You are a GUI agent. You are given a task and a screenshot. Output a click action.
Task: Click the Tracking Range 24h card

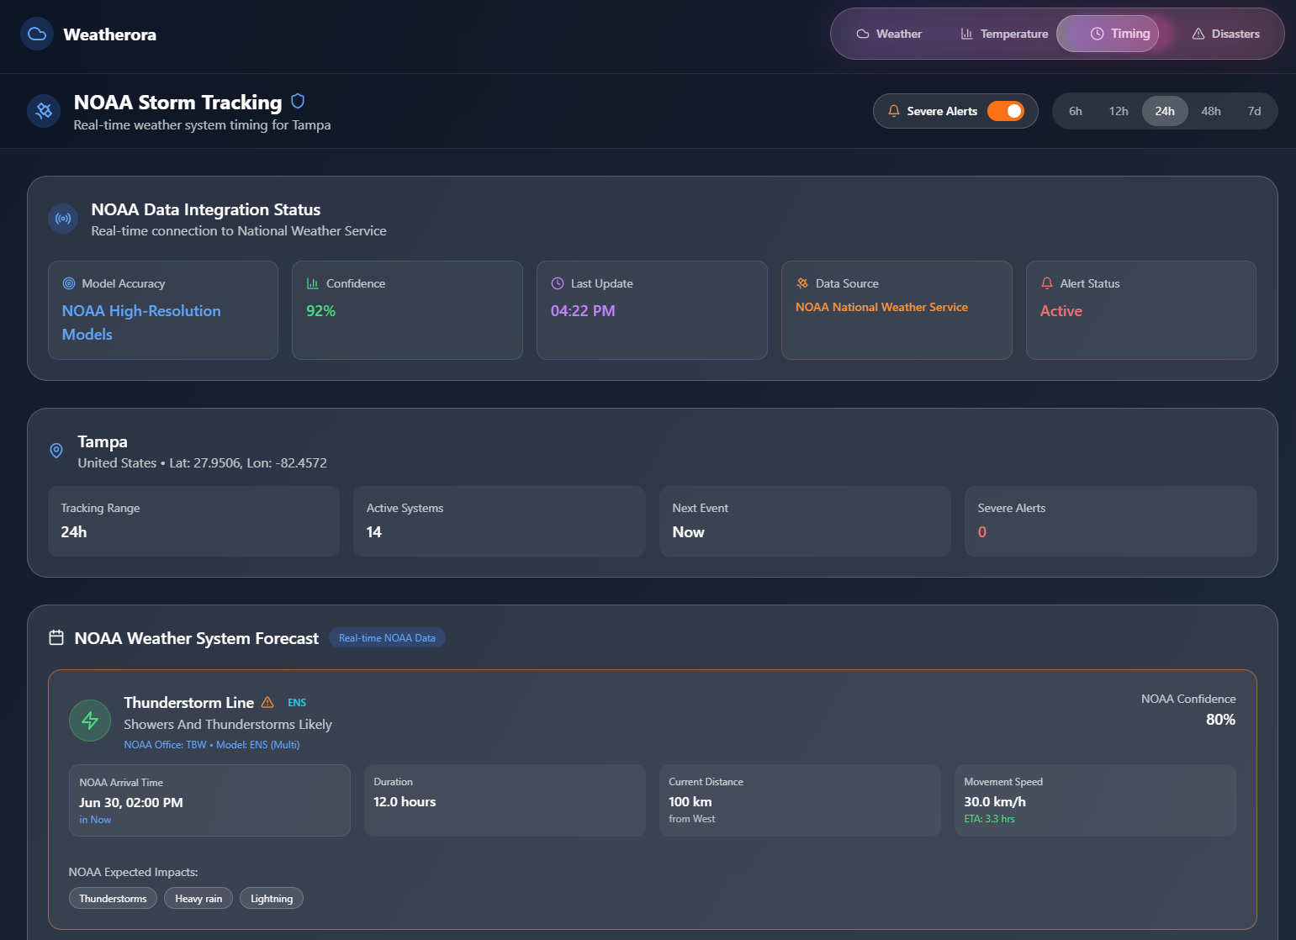coord(193,521)
